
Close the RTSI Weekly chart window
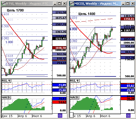[x=64, y=4]
